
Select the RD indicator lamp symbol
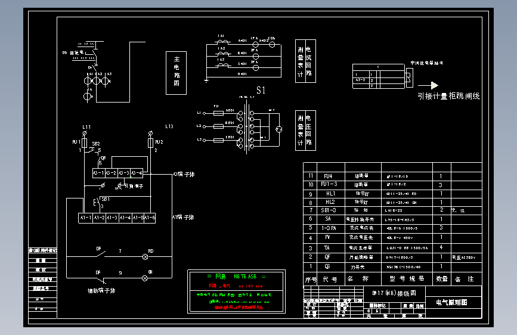tap(145, 257)
